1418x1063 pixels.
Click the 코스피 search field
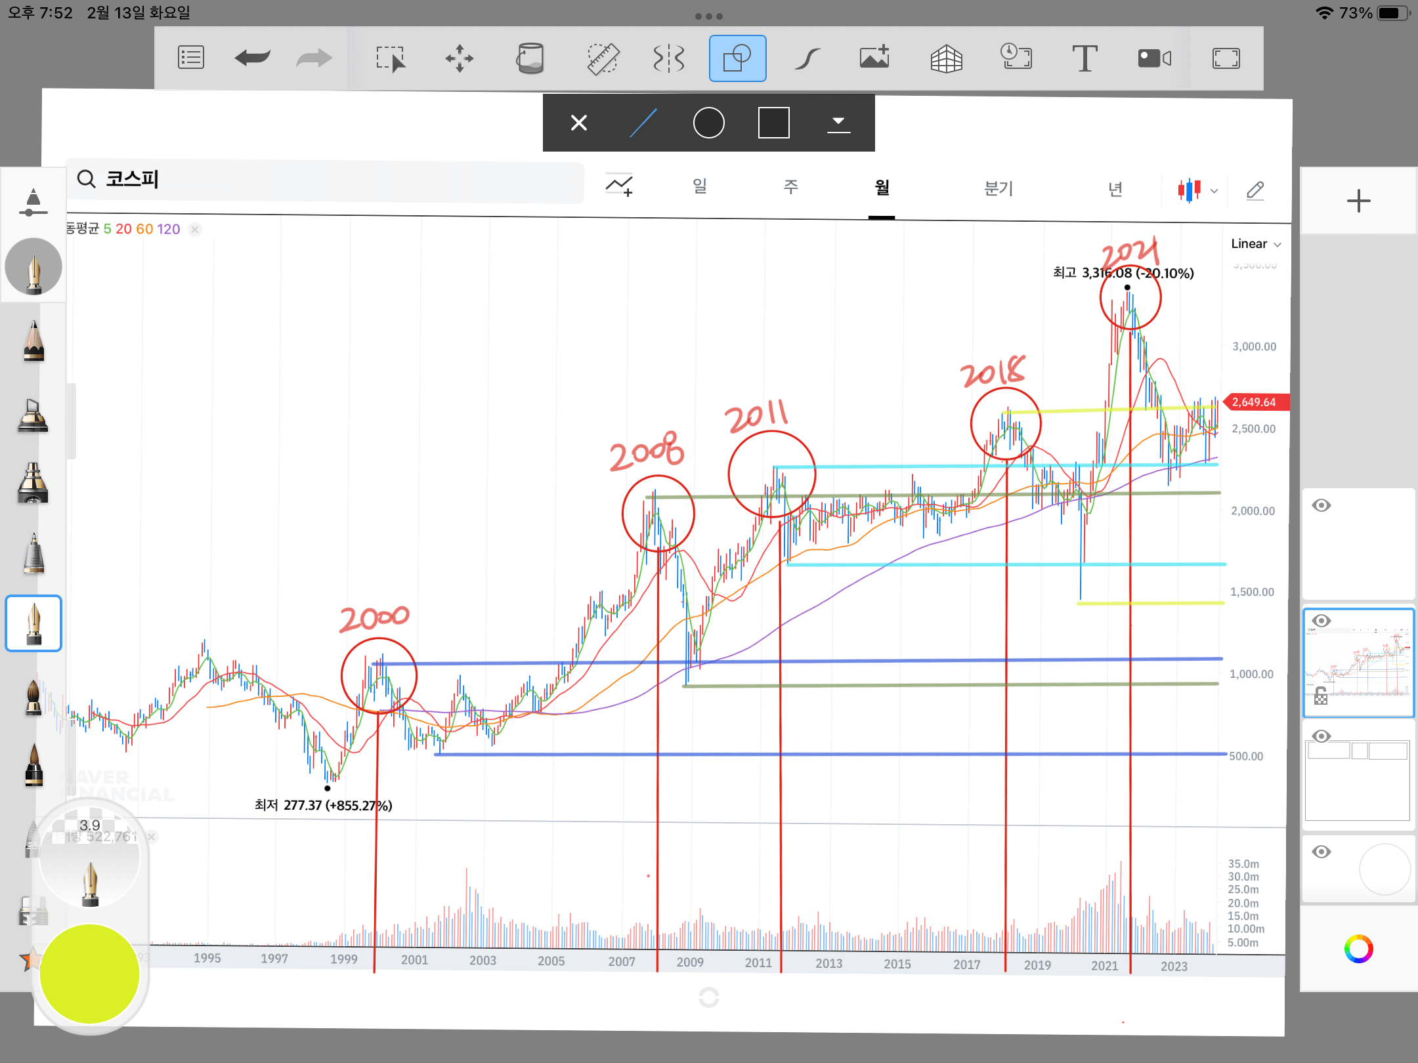coord(325,179)
